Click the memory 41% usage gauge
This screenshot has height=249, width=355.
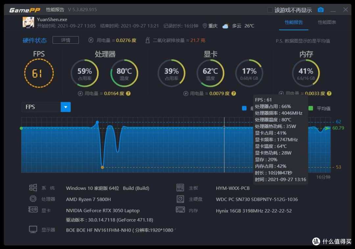point(306,73)
